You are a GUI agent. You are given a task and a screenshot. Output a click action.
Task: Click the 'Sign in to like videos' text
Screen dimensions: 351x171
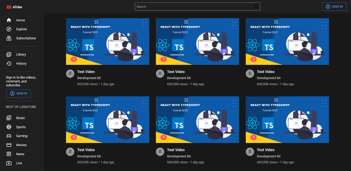(x=21, y=81)
